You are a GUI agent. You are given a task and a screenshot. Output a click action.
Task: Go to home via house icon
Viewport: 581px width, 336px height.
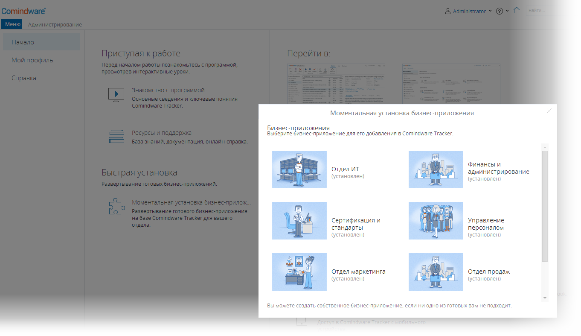pos(517,10)
